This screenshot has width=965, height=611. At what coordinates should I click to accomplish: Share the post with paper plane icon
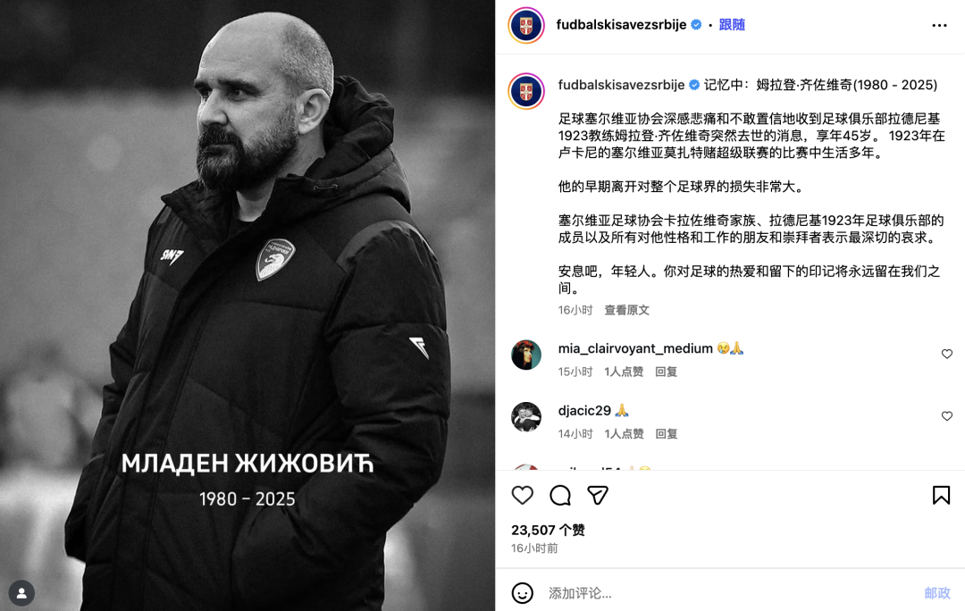click(598, 496)
